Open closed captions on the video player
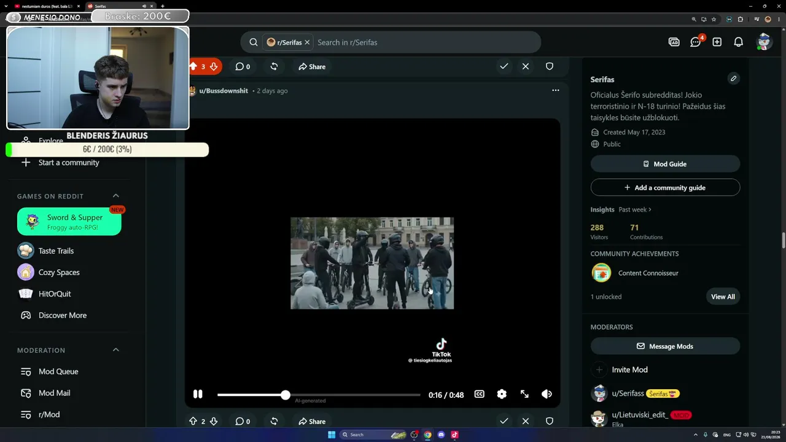 click(x=480, y=394)
